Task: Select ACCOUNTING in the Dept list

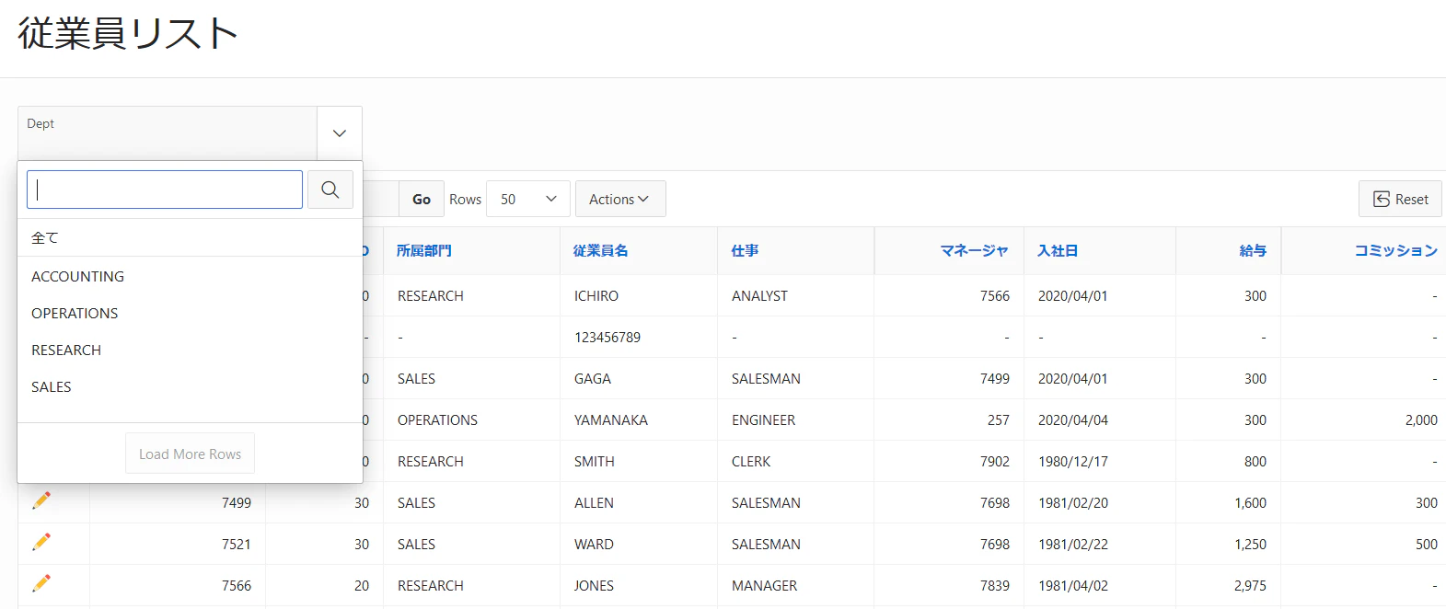Action: click(x=190, y=276)
